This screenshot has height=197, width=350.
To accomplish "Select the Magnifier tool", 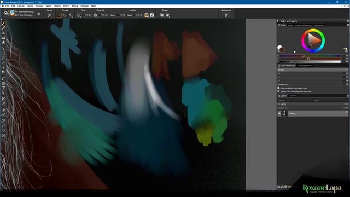I will [x=3, y=126].
